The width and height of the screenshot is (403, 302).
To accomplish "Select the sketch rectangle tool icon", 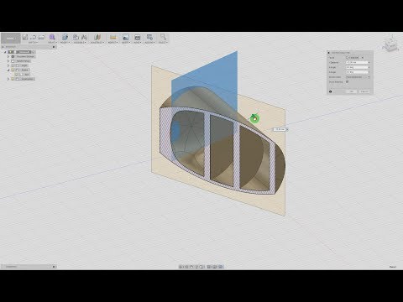I will click(x=41, y=37).
